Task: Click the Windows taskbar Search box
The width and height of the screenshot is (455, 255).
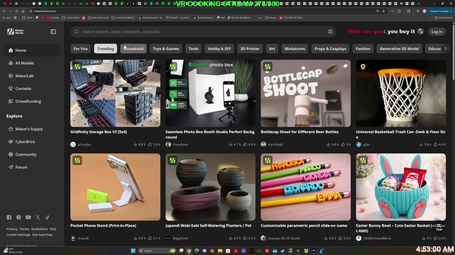Action: pos(157,251)
